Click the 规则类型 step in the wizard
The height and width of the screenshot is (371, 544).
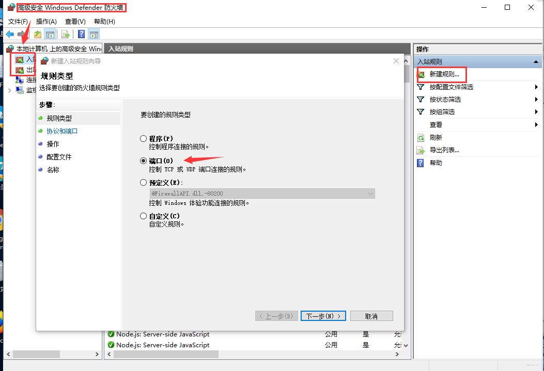(x=59, y=119)
